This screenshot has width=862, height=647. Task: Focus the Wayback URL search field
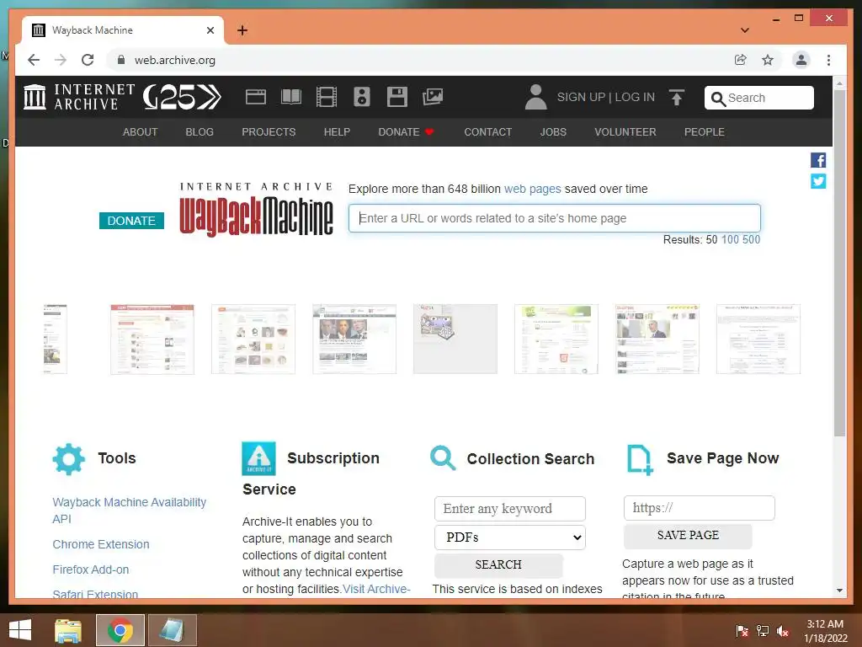[x=554, y=218]
